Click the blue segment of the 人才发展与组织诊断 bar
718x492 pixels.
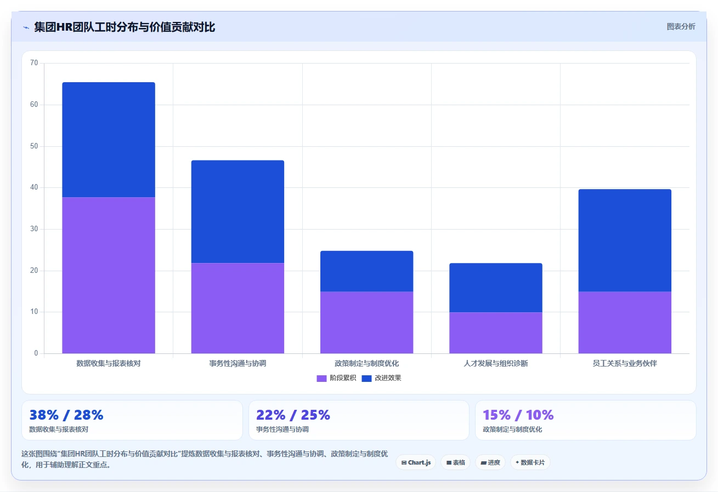tap(496, 288)
